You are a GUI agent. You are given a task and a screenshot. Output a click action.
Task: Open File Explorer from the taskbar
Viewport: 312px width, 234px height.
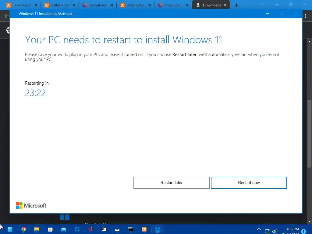tap(37, 229)
